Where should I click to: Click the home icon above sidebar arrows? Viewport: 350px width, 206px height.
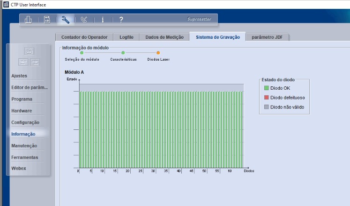29,51
